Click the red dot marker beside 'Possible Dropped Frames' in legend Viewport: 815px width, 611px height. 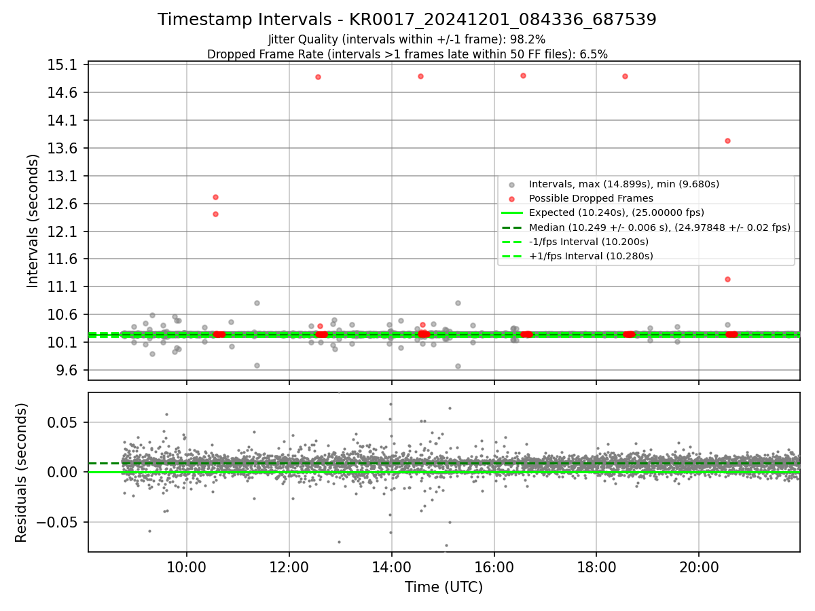512,199
